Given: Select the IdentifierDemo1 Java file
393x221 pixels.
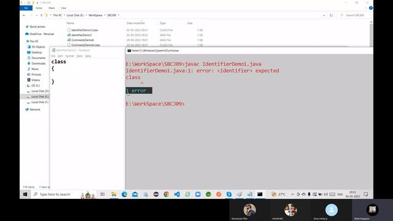Looking at the screenshot, I should (82, 35).
